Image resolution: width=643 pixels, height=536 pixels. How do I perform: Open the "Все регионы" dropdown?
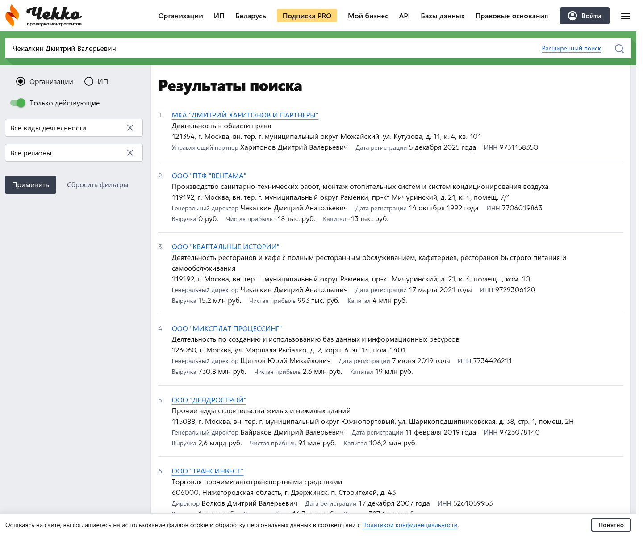(74, 153)
